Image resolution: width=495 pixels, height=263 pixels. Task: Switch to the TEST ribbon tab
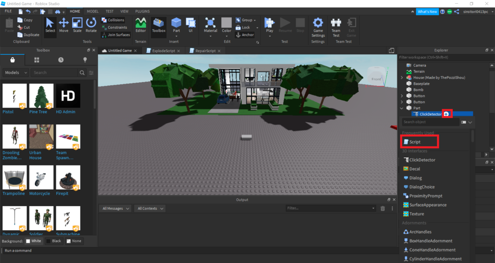tap(110, 12)
